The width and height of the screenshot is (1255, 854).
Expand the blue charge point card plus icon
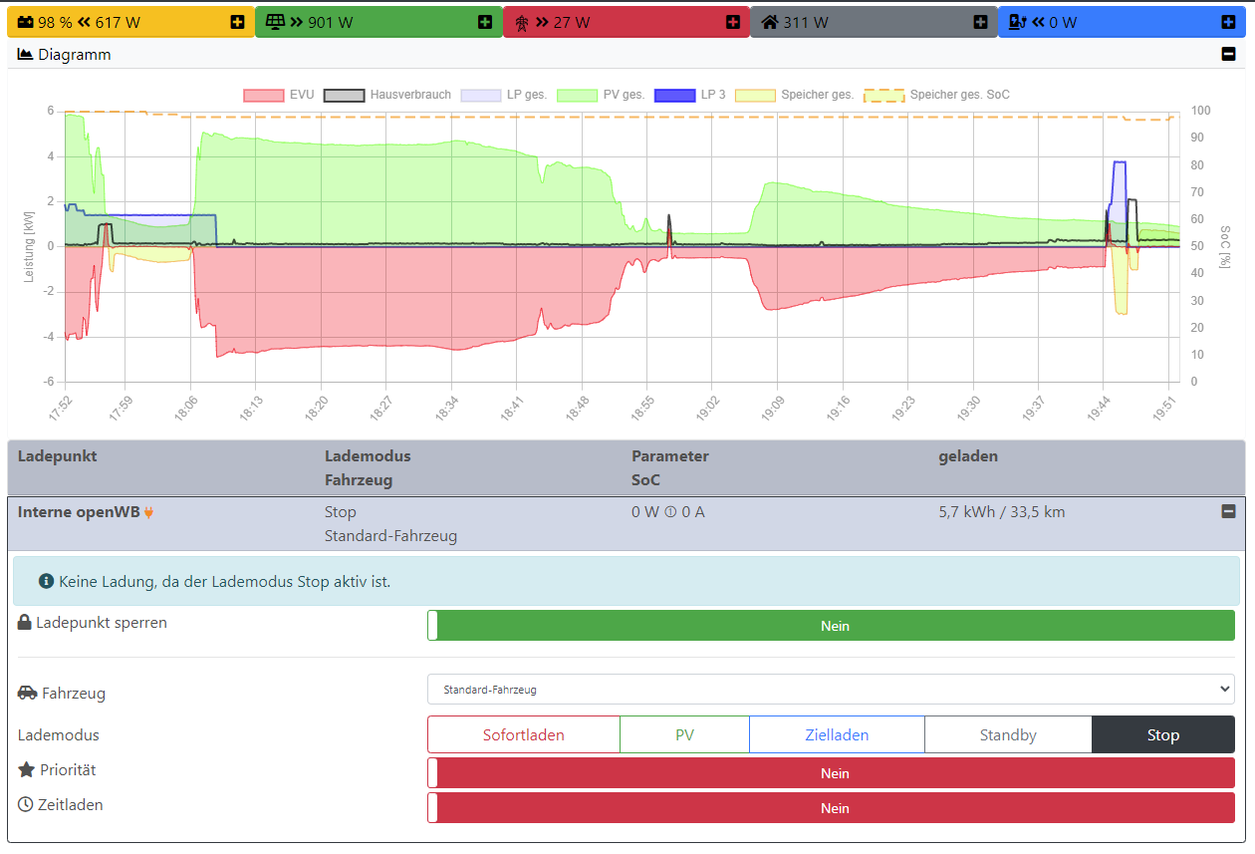(1228, 22)
